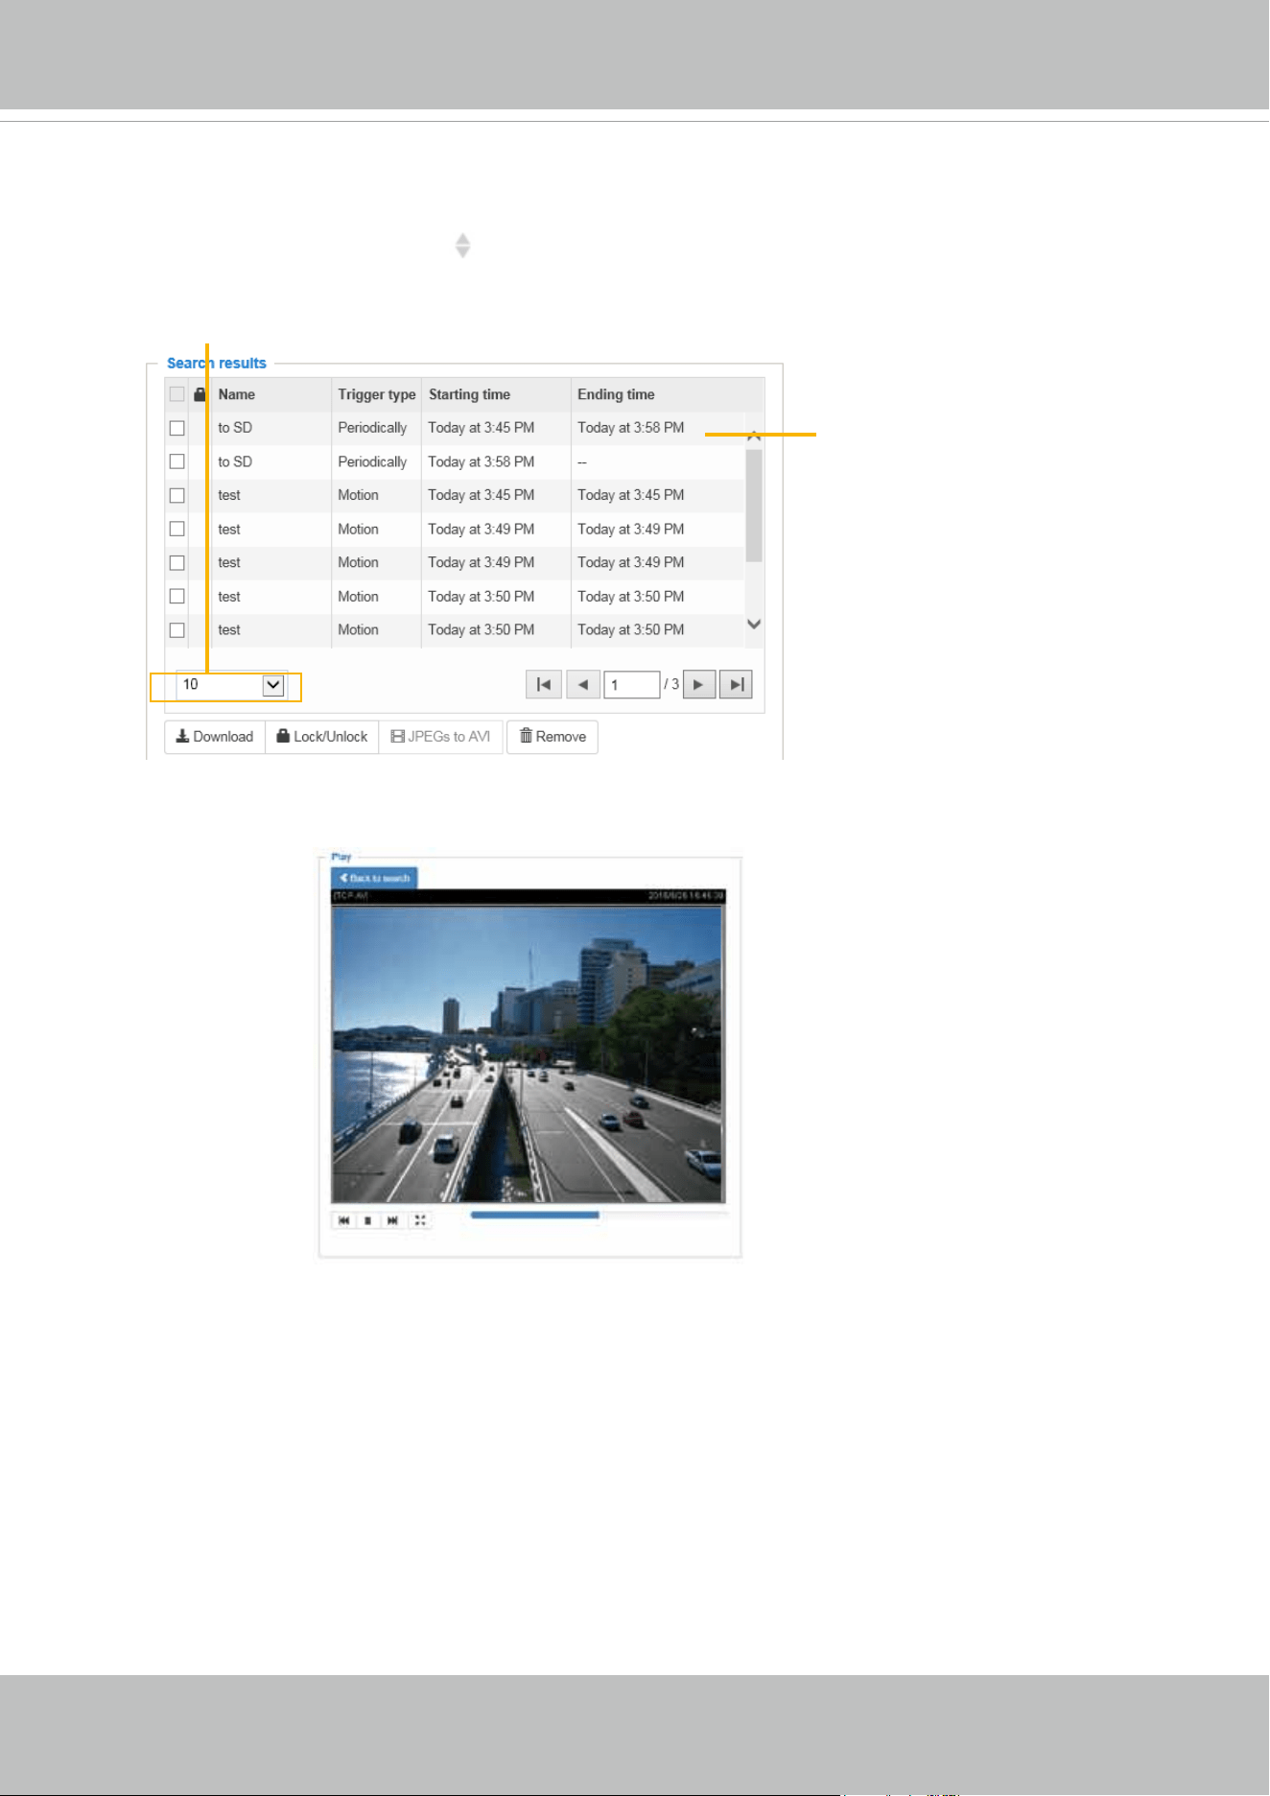This screenshot has height=1796, width=1270.
Task: Toggle the select-all checkbox in table header
Action: (176, 394)
